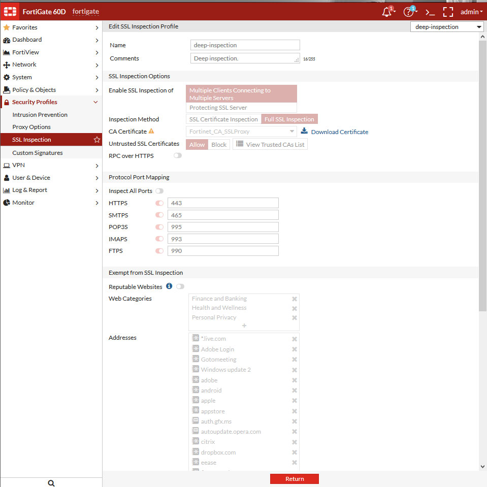487x487 pixels.
Task: Click the scroll down arrow
Action: coord(482,467)
